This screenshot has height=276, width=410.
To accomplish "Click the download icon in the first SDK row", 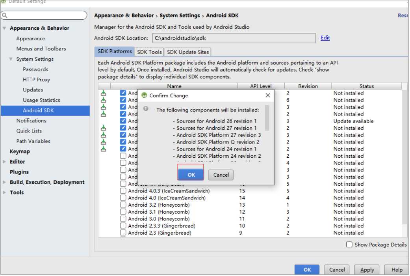I will coord(104,93).
